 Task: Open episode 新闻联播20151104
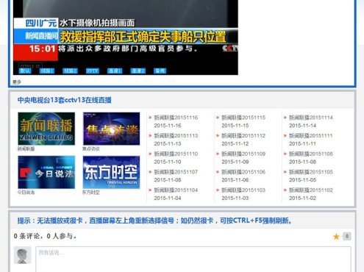176,190
